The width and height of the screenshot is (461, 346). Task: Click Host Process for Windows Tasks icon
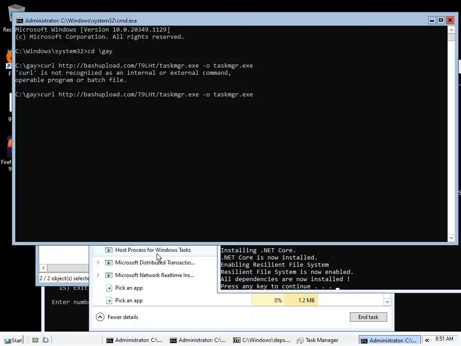point(109,250)
